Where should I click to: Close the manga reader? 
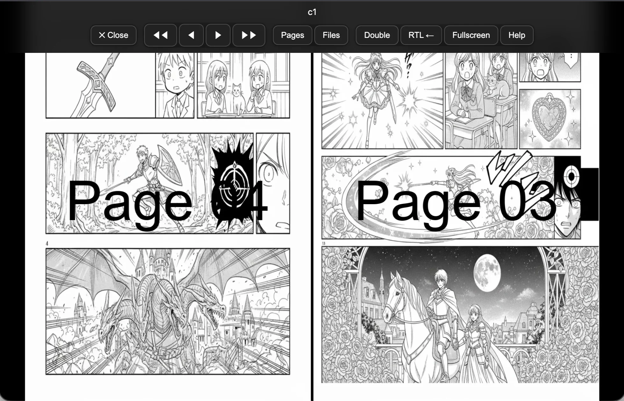[113, 35]
